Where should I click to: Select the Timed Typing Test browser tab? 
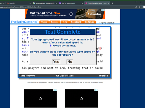[x=97, y=3]
